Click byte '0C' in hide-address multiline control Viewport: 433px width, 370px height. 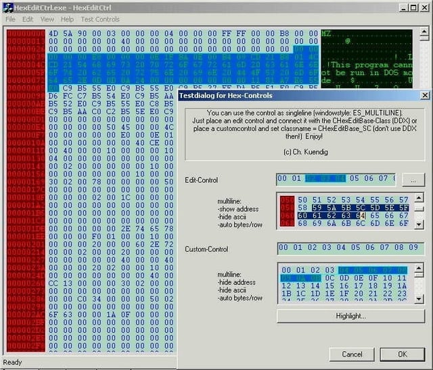(x=329, y=278)
